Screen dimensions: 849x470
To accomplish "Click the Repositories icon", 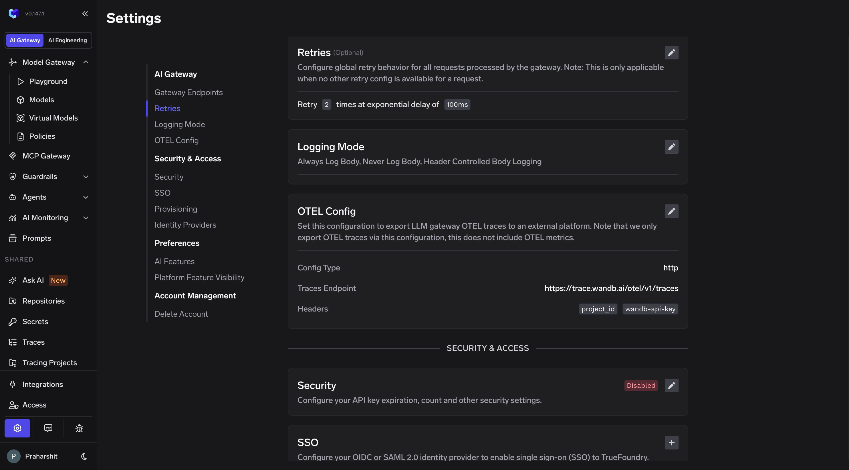I will (13, 301).
